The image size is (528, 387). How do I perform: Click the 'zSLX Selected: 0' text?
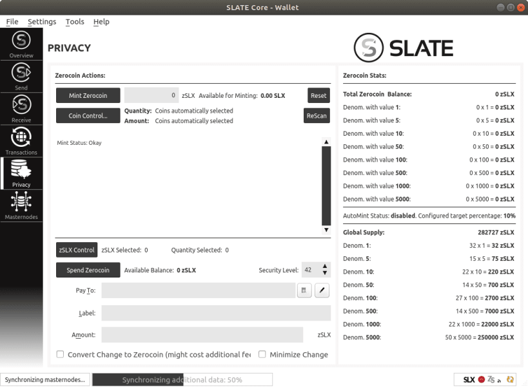(124, 250)
